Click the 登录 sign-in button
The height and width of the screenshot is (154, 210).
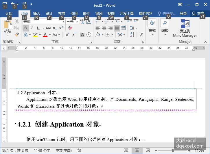pyautogui.click(x=183, y=14)
